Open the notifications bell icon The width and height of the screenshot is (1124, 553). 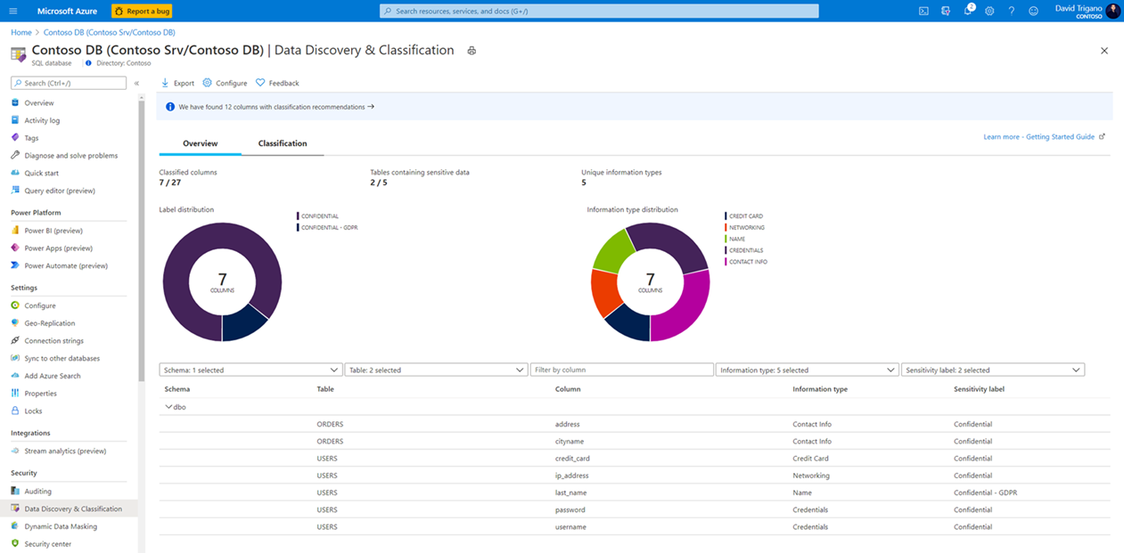(x=967, y=11)
